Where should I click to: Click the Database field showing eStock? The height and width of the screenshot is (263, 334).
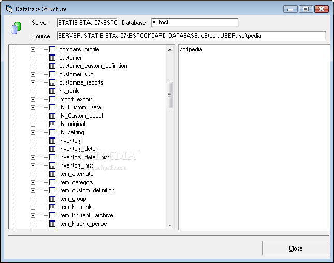(x=195, y=22)
